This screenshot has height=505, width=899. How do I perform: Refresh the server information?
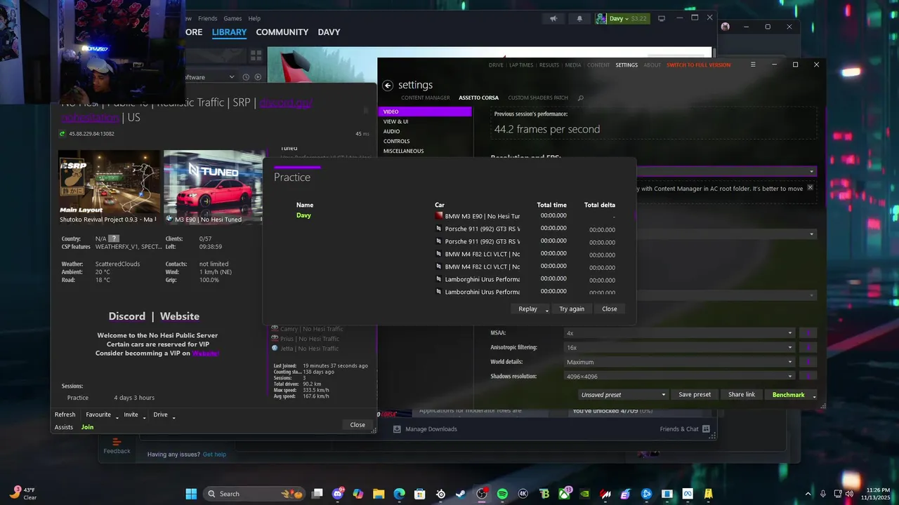[65, 415]
